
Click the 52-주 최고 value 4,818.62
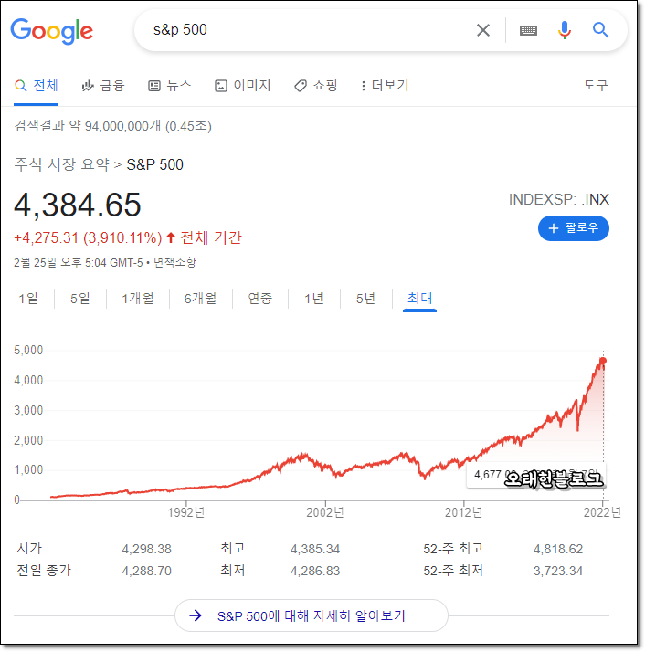(x=558, y=549)
